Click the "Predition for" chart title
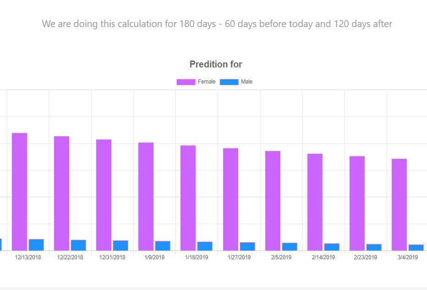Viewport: 427px width, 290px height. 216,64
